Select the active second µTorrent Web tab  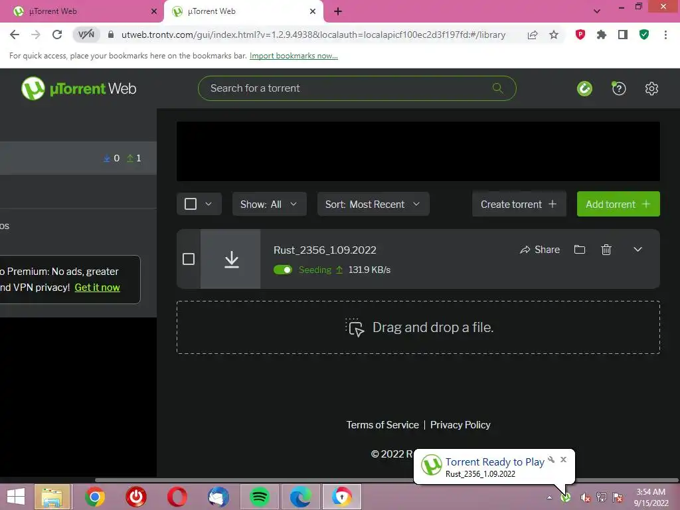coord(243,11)
